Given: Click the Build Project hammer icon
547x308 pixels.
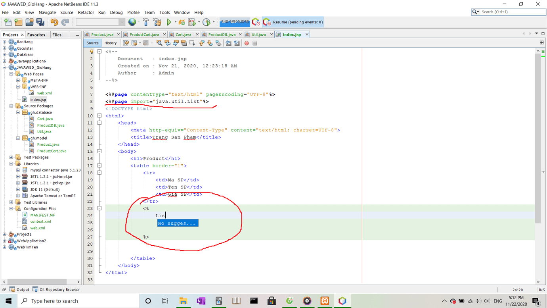Looking at the screenshot, I should click(x=146, y=22).
